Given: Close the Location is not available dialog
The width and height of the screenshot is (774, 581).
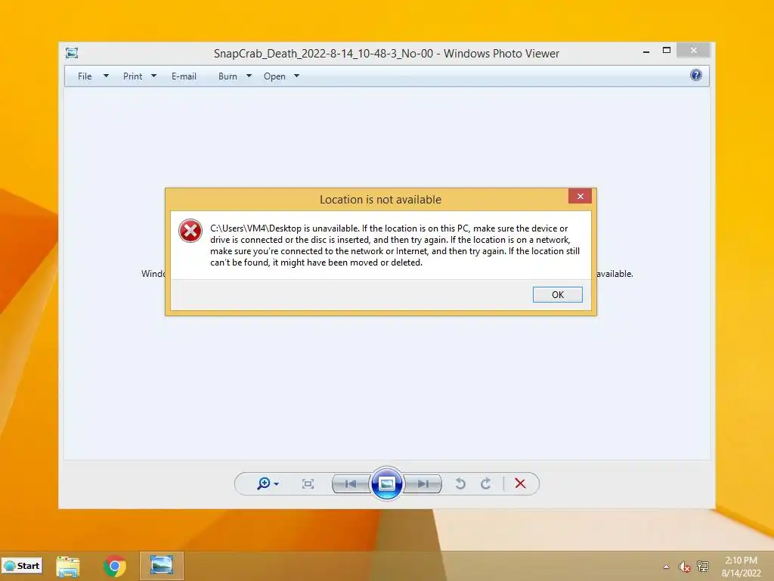Looking at the screenshot, I should 580,196.
